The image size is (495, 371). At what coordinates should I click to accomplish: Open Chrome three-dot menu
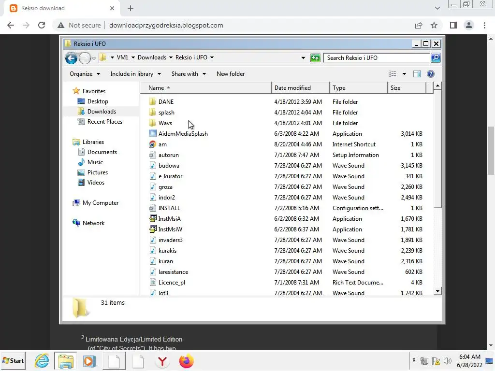[484, 25]
